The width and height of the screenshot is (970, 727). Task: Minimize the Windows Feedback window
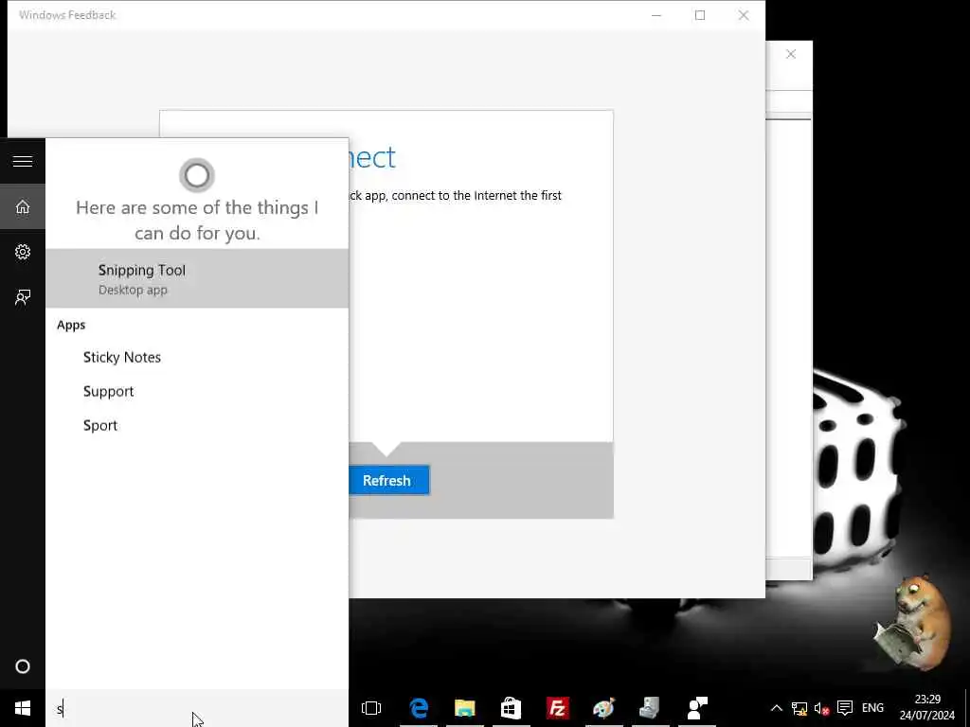(x=656, y=15)
